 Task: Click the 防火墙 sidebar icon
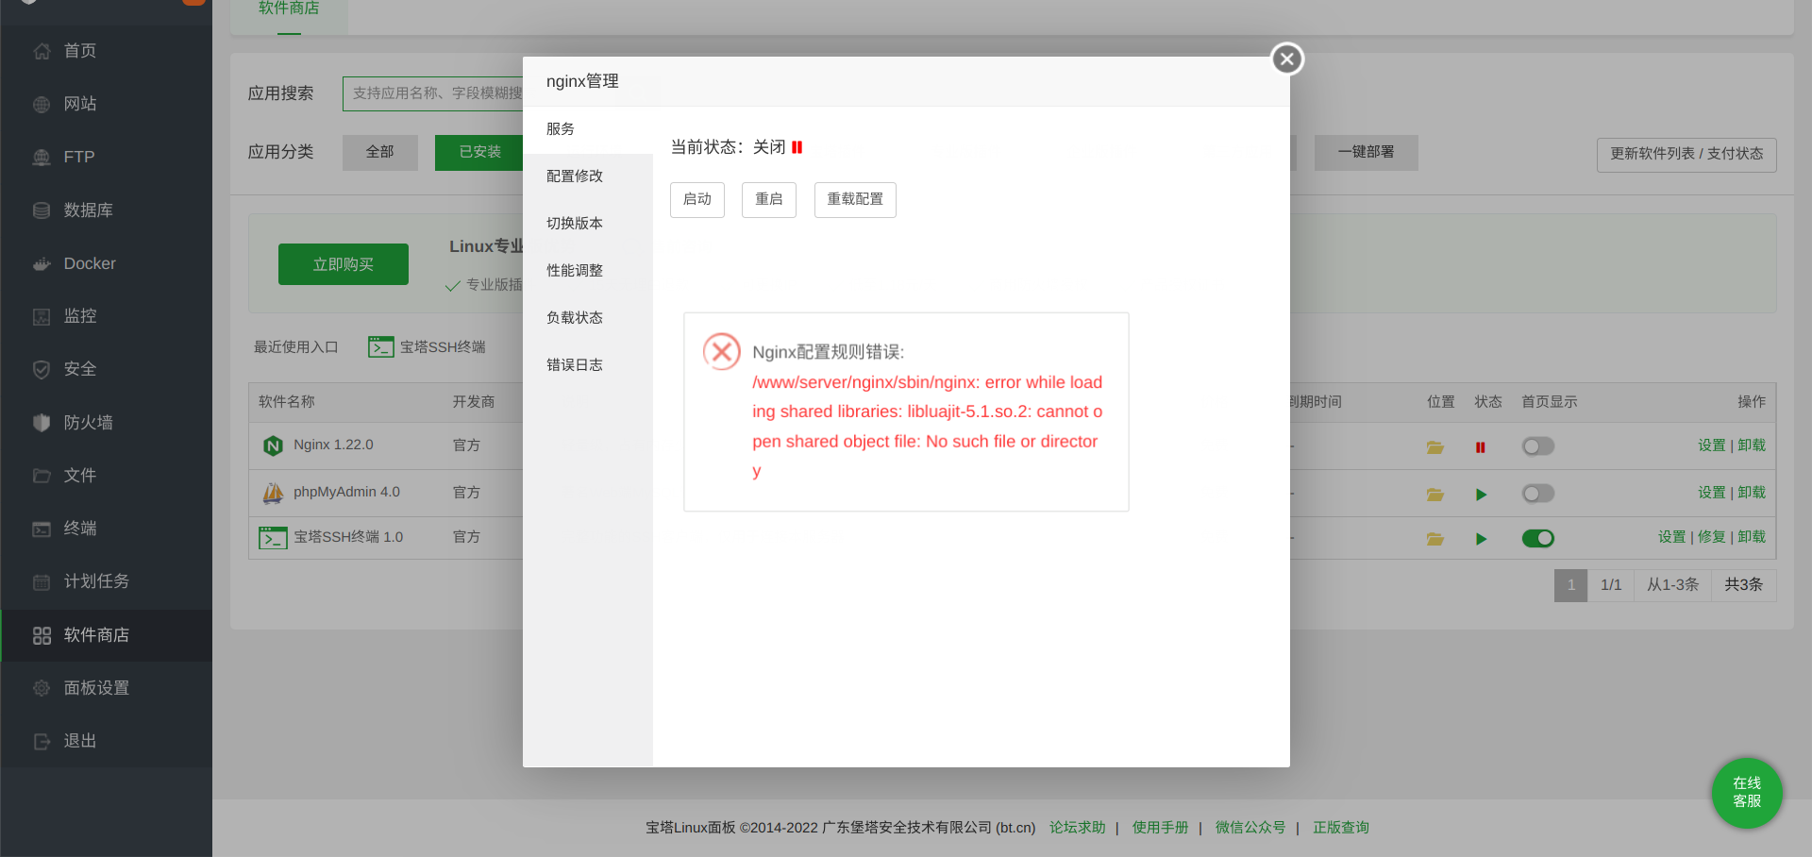pos(42,423)
